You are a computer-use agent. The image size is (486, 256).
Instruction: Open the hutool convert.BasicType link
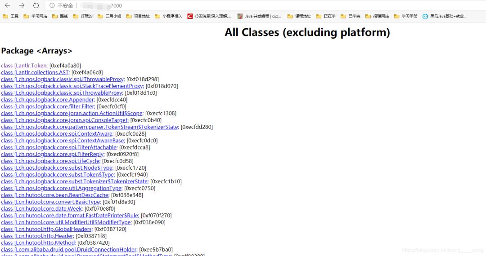pyautogui.click(x=51, y=202)
